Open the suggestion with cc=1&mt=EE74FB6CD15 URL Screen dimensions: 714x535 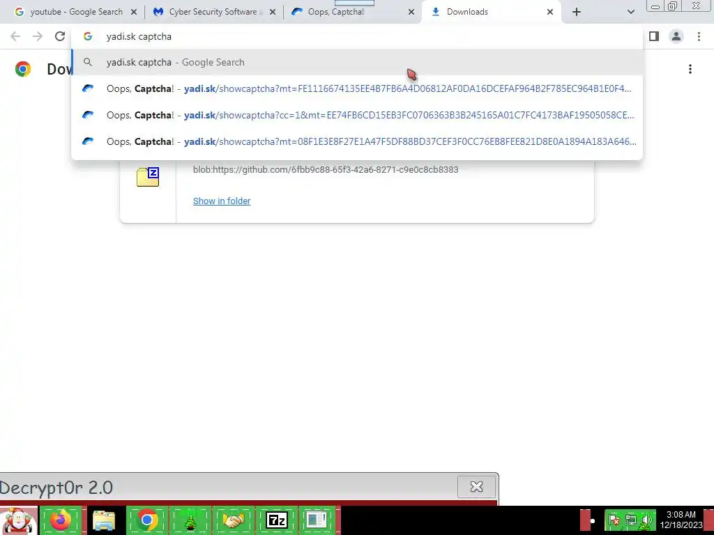point(357,115)
